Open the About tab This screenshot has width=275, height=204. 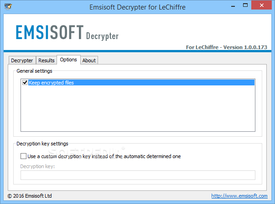pos(89,60)
